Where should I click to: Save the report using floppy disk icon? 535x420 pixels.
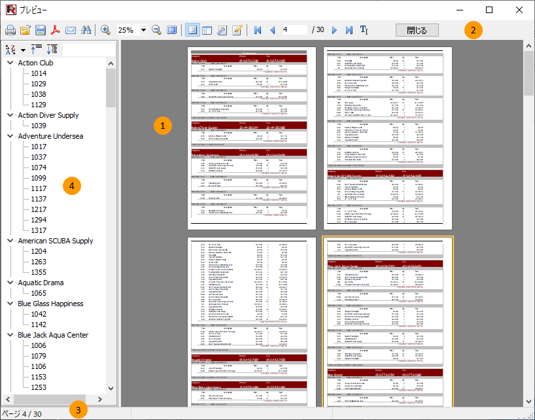tap(41, 30)
